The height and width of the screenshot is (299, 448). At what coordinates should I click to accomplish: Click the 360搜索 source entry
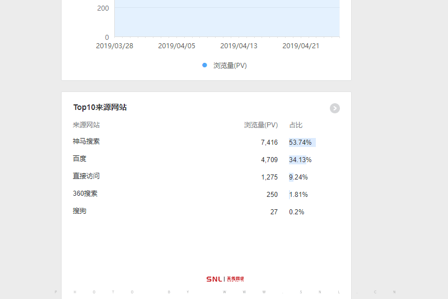tap(85, 194)
